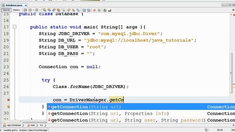Click the Find Previous Occurrence icon

(49, 10)
